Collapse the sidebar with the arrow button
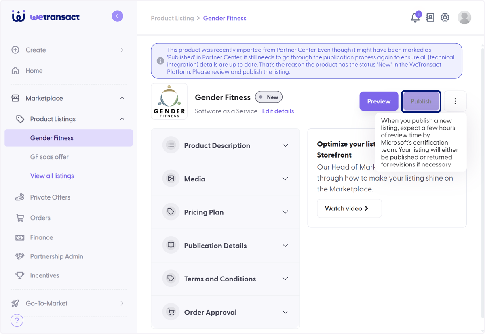The width and height of the screenshot is (485, 334). [x=117, y=16]
